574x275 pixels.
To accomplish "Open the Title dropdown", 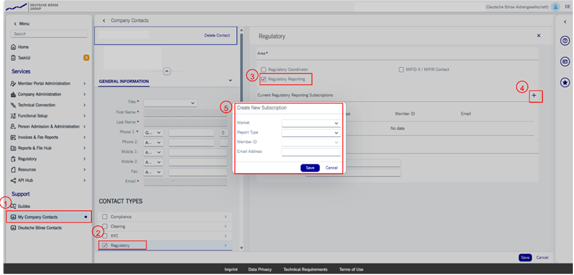I will [x=170, y=103].
